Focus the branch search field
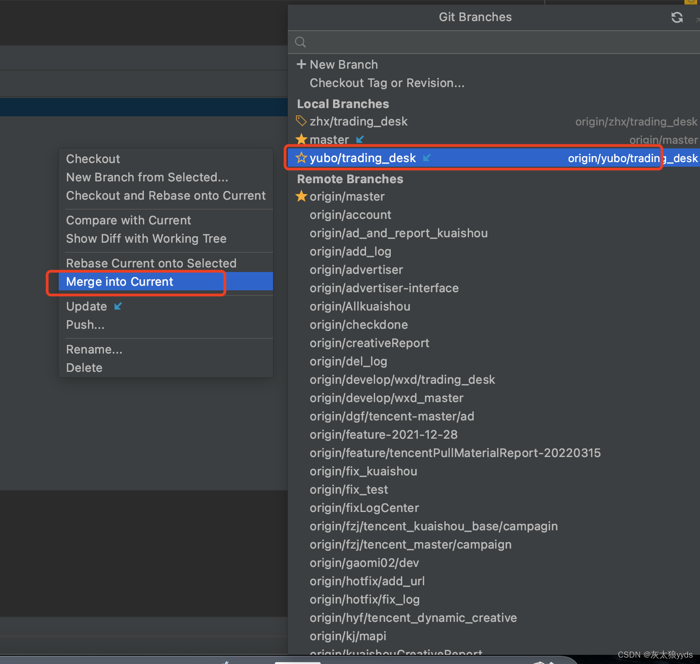 pyautogui.click(x=494, y=42)
